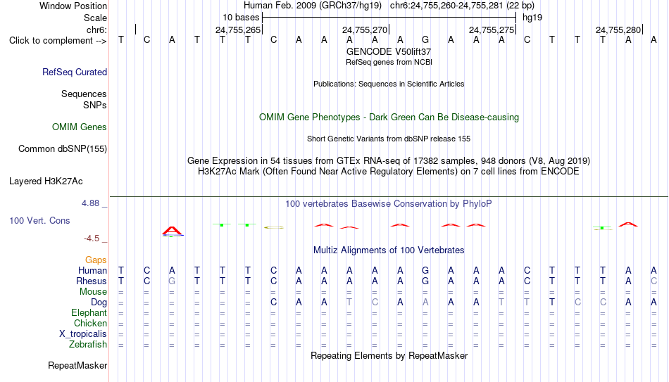
Task: Click the hg19 label beside the scale bar
Action: [532, 18]
